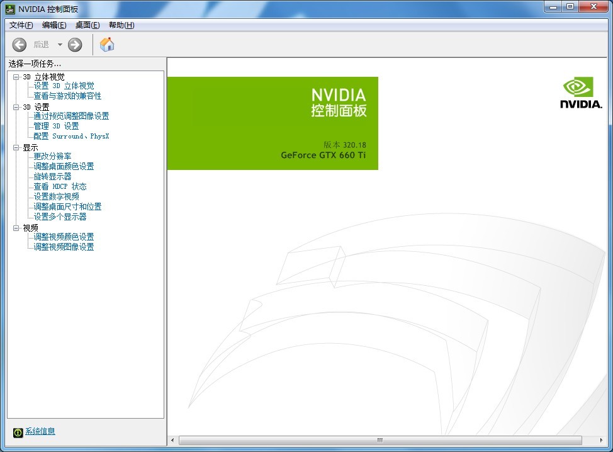The height and width of the screenshot is (452, 613).
Task: Open the 系统信息 link
Action: click(40, 431)
